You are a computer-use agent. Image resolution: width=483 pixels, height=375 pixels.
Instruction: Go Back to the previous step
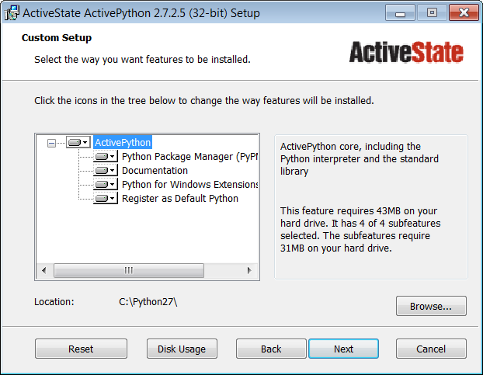pos(271,349)
